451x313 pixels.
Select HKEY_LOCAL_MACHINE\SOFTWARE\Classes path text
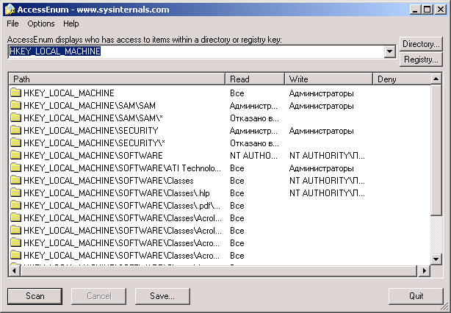pyautogui.click(x=109, y=181)
